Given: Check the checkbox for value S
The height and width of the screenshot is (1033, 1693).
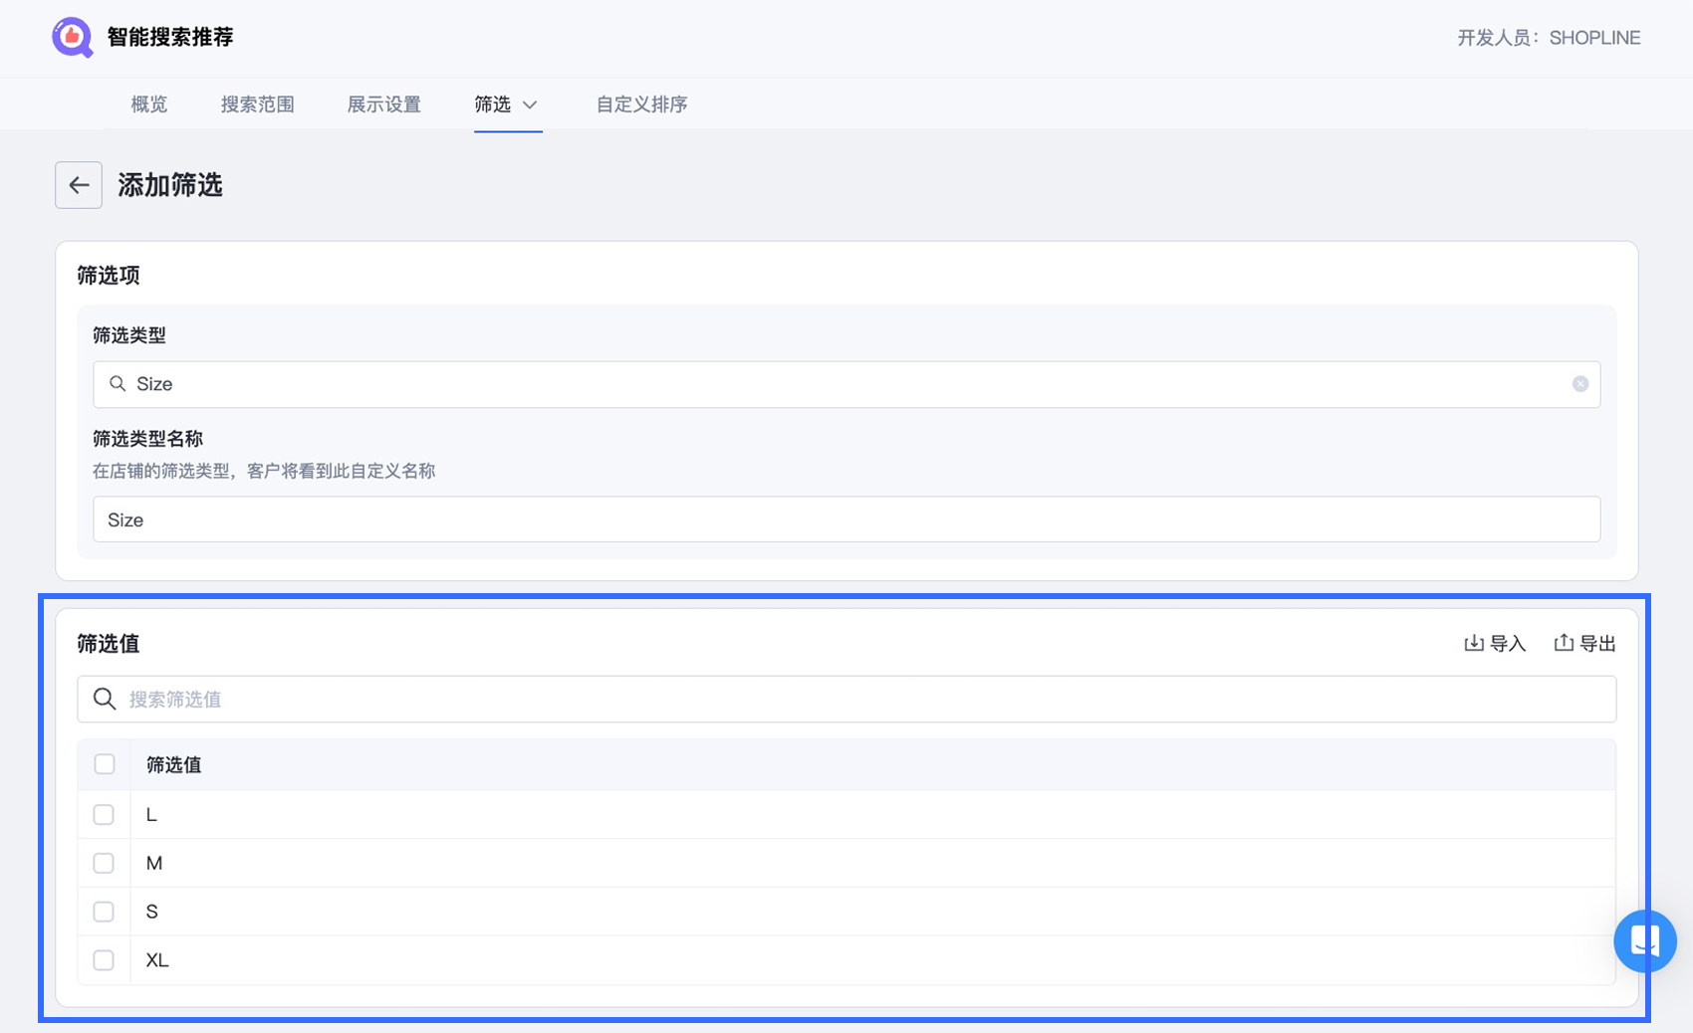Looking at the screenshot, I should pos(104,911).
